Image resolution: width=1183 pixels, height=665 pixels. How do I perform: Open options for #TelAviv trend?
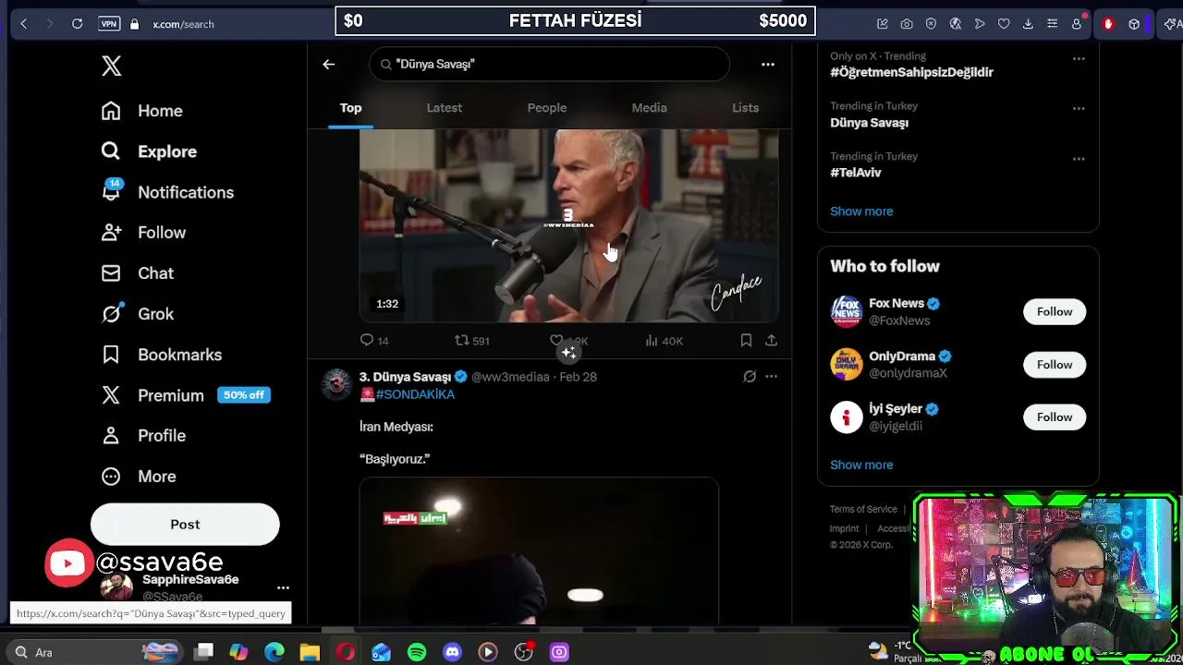coord(1079,159)
